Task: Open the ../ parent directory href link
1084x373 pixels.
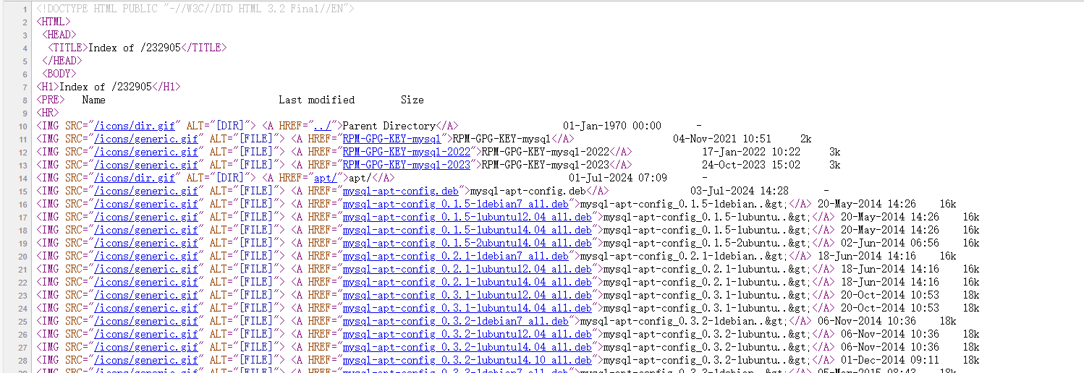Action: (x=321, y=126)
